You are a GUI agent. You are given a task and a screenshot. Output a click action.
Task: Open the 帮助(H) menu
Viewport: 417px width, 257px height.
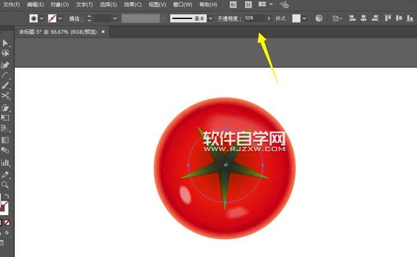pyautogui.click(x=208, y=5)
